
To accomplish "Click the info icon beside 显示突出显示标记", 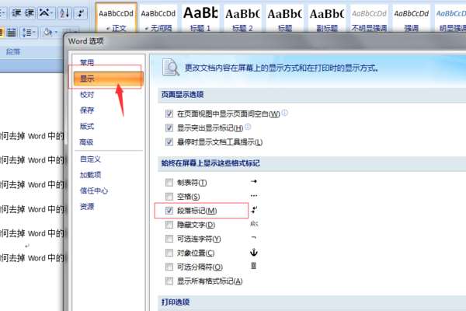I will [248, 127].
